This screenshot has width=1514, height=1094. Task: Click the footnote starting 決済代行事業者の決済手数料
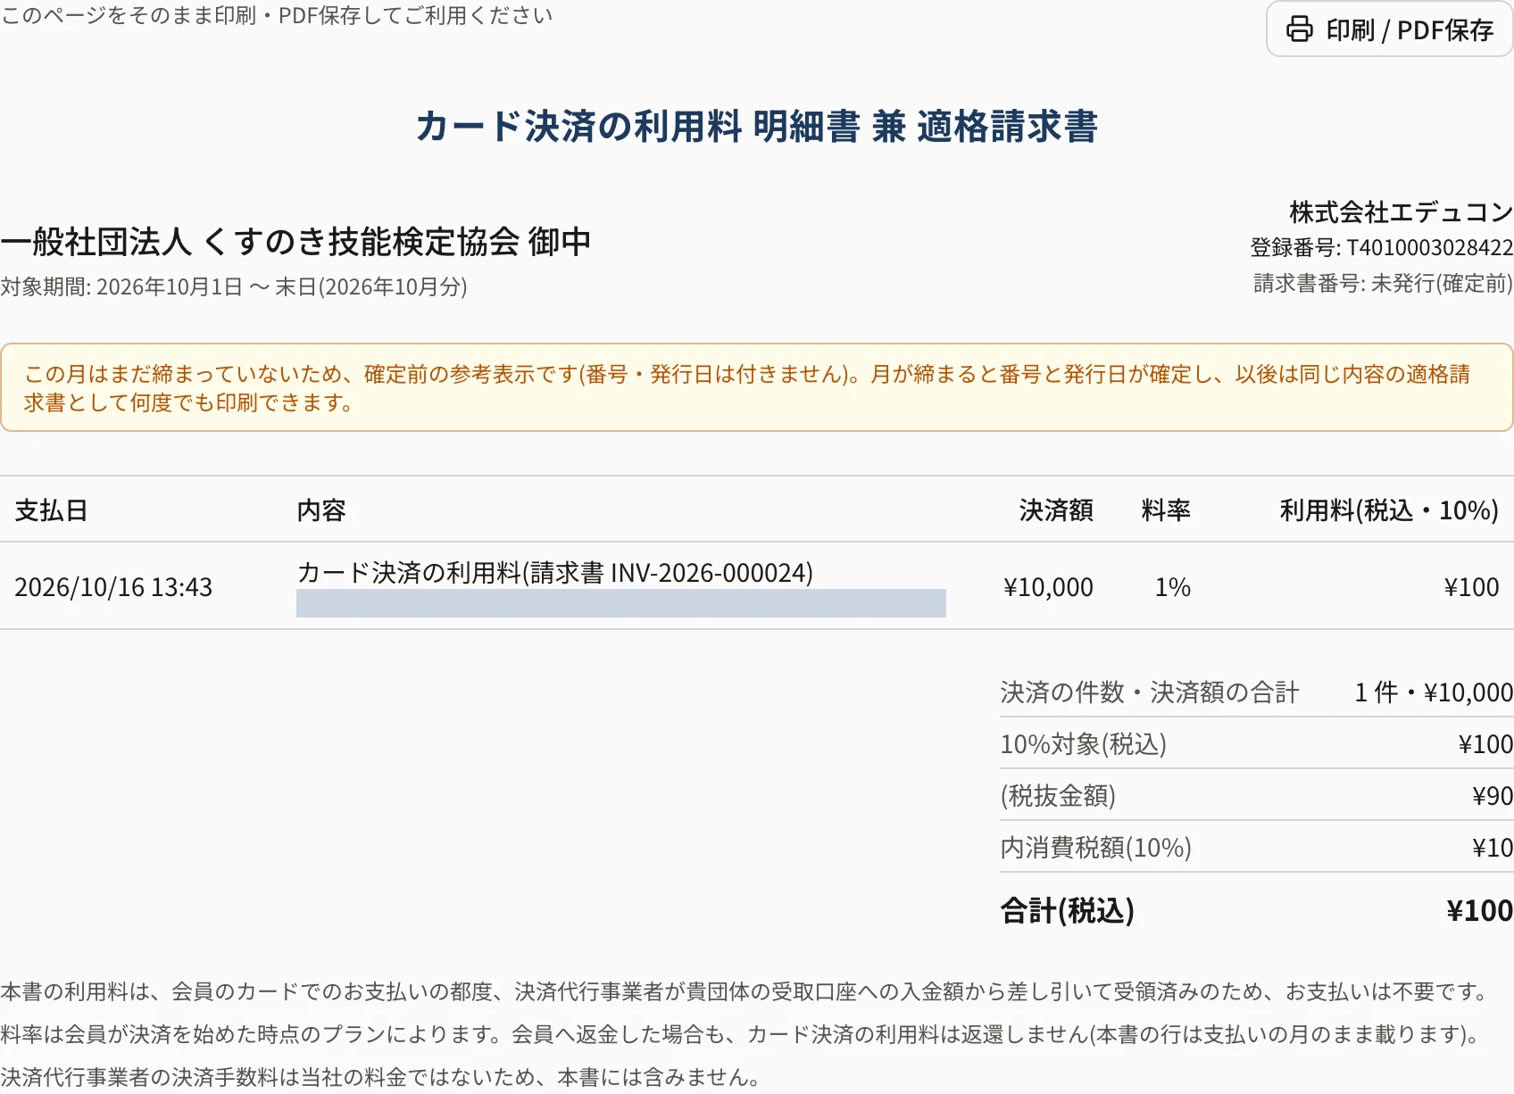tap(381, 1077)
